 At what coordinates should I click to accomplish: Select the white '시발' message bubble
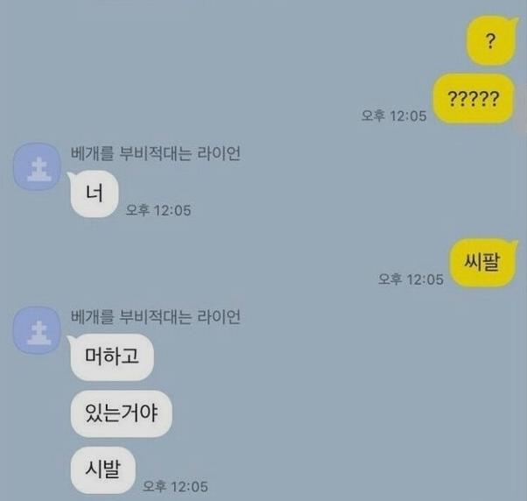(102, 470)
